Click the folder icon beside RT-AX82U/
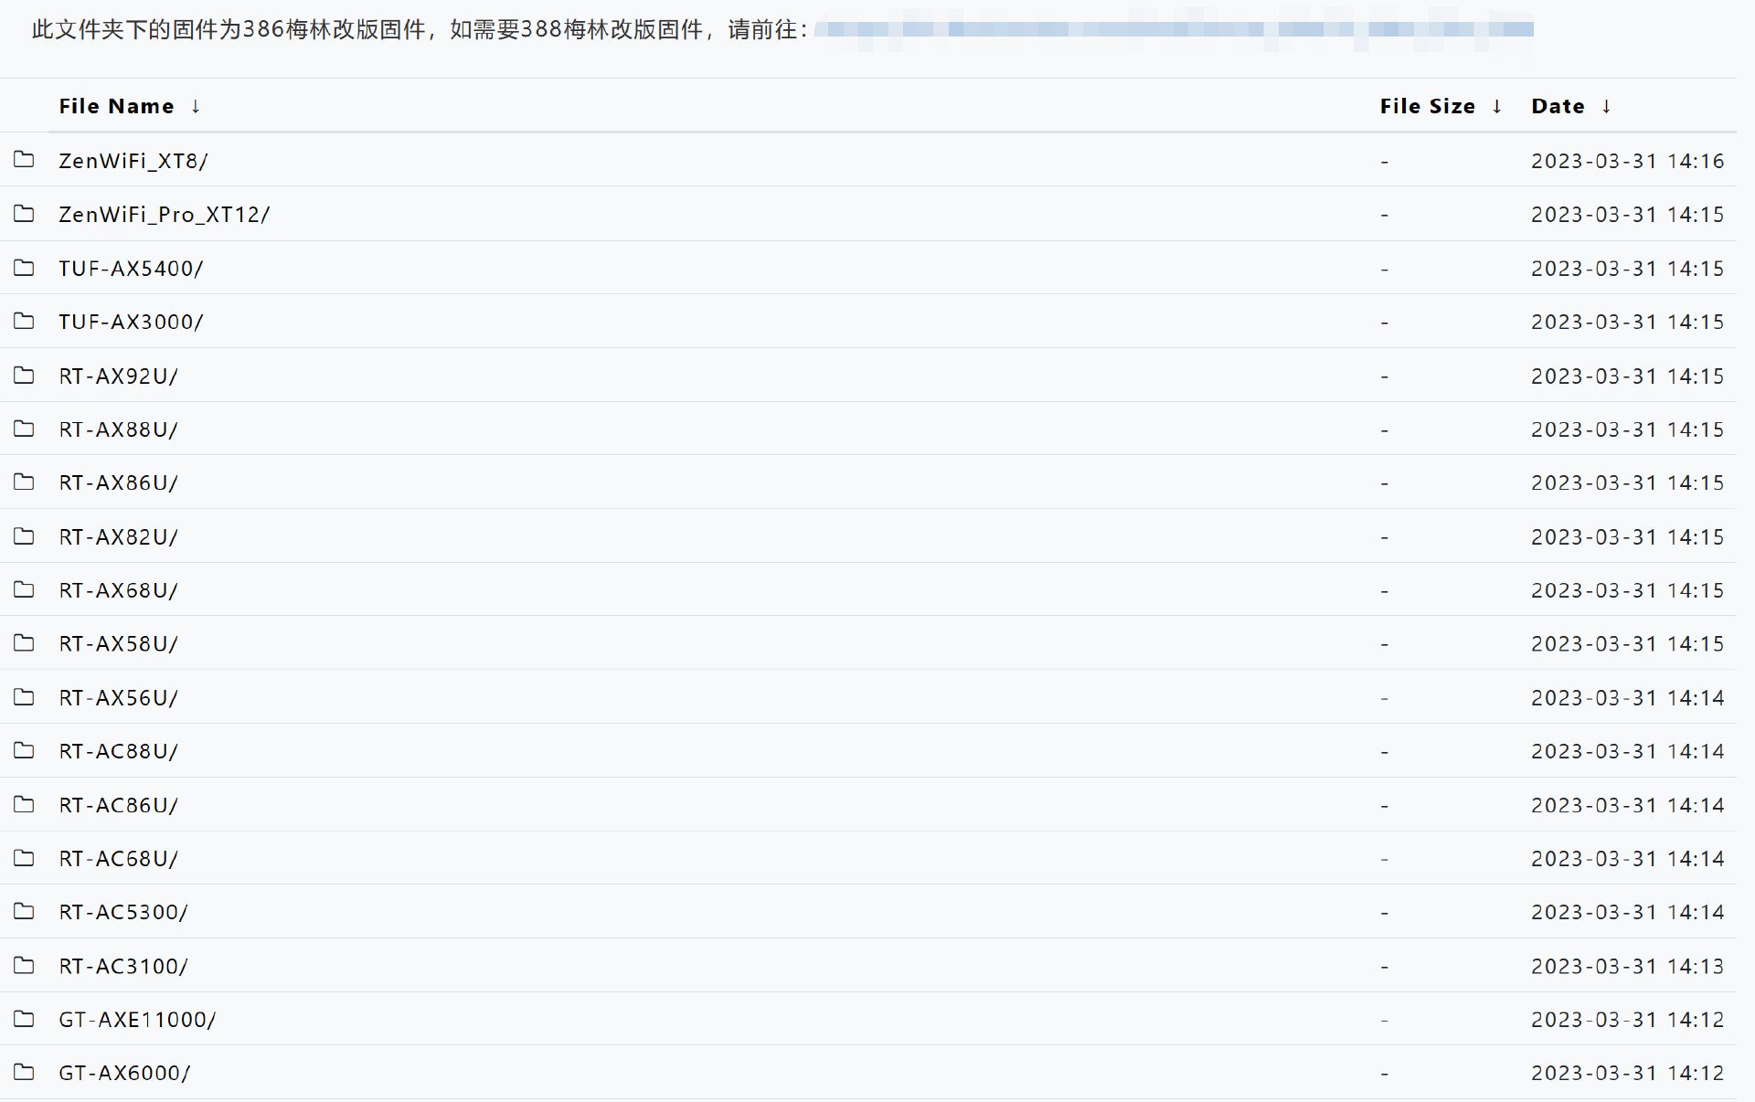This screenshot has height=1102, width=1755. (24, 536)
